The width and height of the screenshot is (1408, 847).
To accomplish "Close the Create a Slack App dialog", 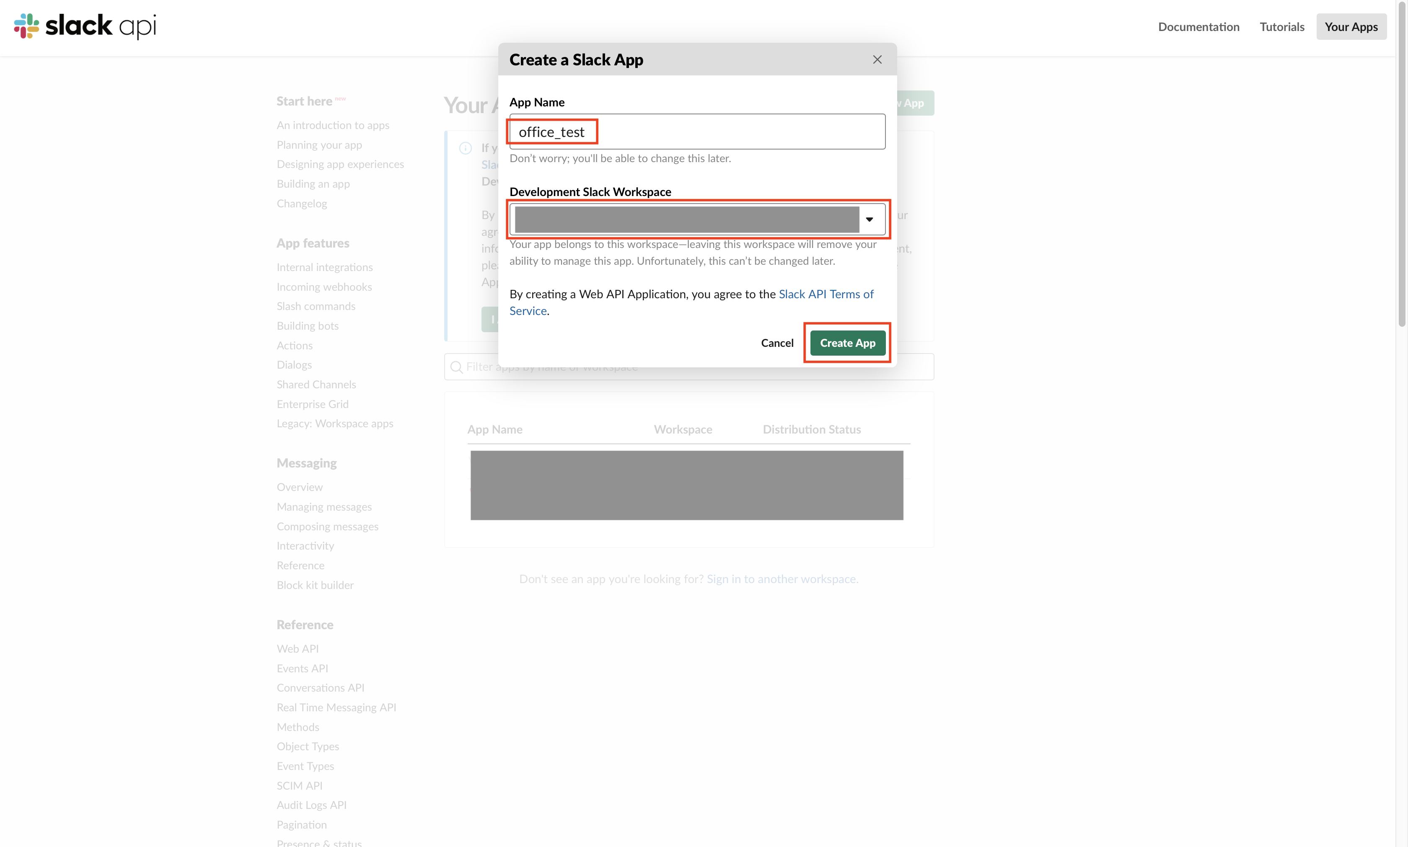I will point(877,59).
